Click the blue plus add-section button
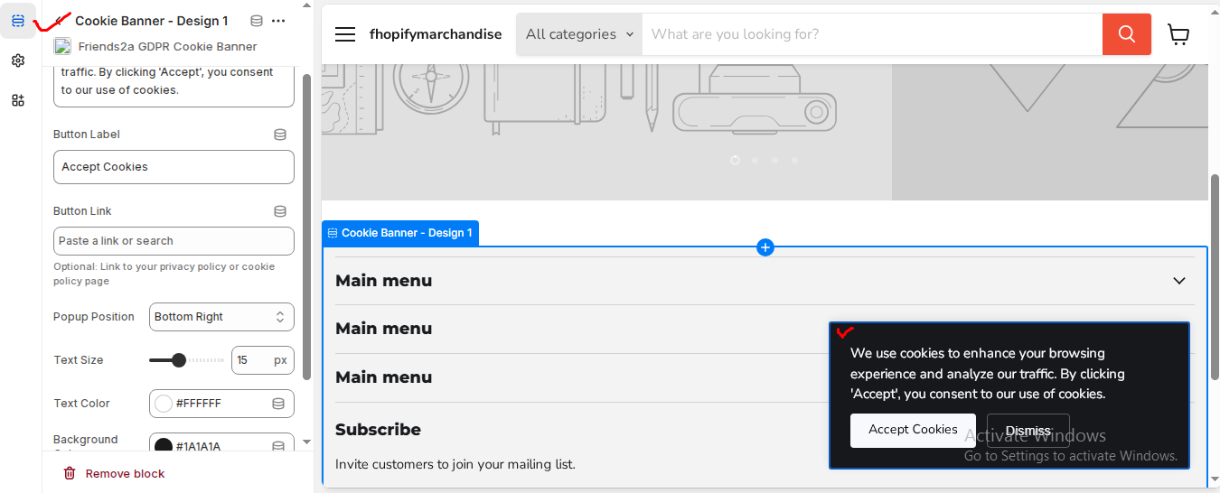The width and height of the screenshot is (1220, 493). [x=765, y=247]
